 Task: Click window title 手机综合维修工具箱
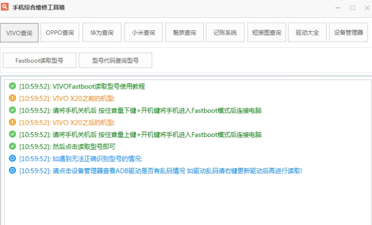pyautogui.click(x=38, y=7)
